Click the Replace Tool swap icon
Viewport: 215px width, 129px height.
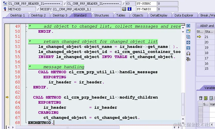point(188,37)
